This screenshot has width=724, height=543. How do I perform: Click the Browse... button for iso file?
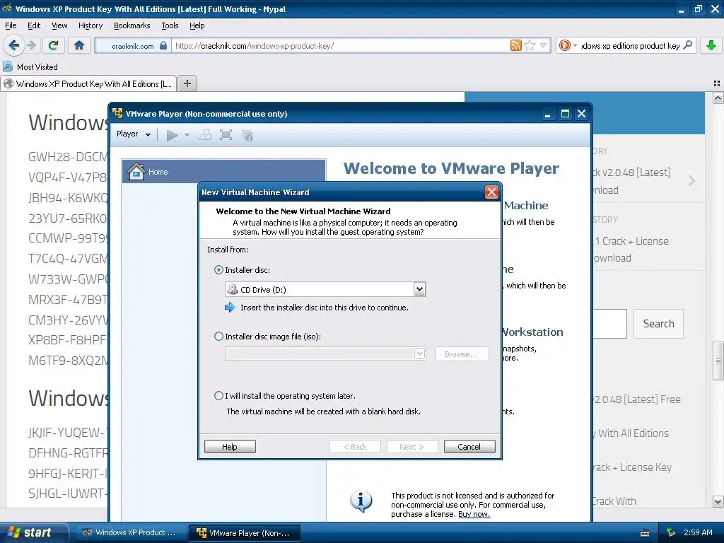click(x=462, y=354)
